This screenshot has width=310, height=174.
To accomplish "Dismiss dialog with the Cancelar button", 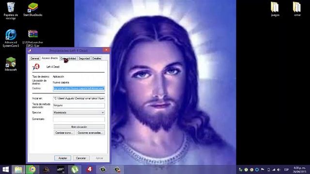I will 81,158.
